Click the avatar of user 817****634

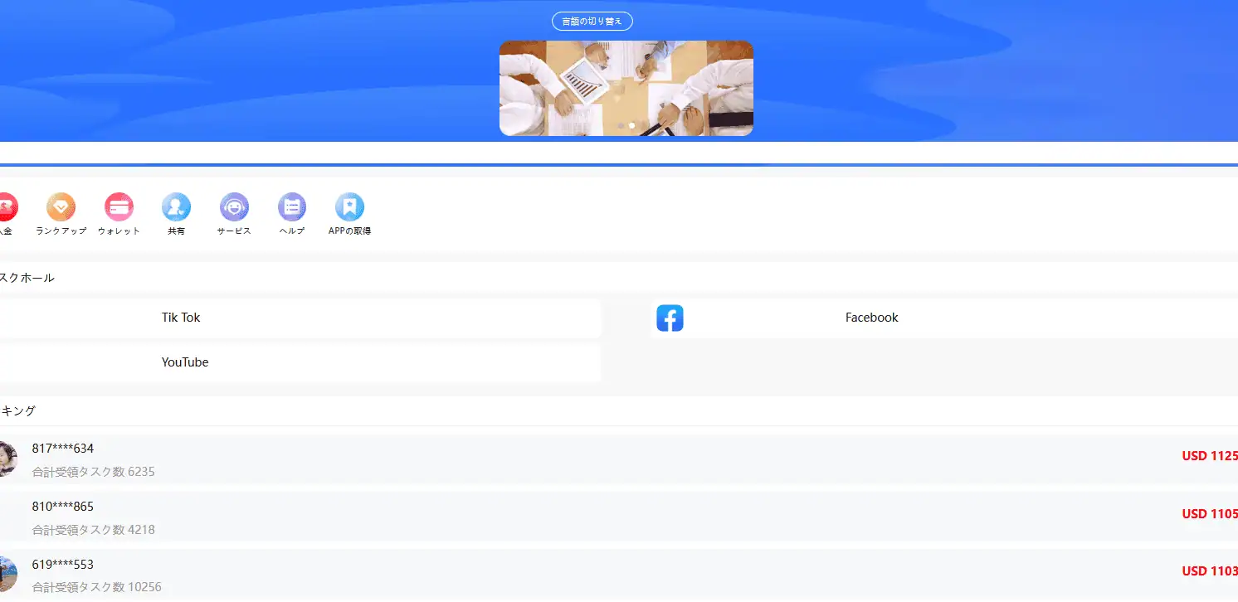7,459
